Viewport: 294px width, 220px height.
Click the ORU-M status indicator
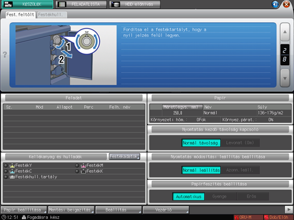(x=249, y=217)
